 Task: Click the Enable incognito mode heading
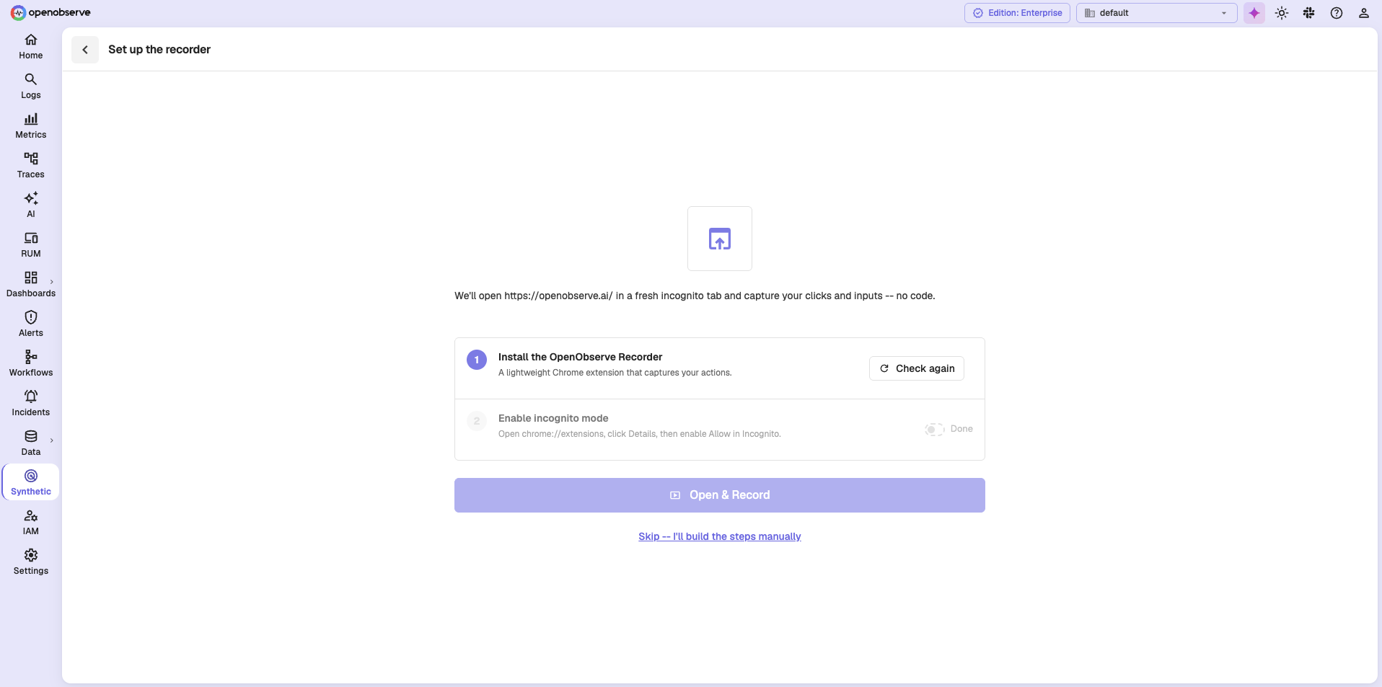pyautogui.click(x=553, y=418)
